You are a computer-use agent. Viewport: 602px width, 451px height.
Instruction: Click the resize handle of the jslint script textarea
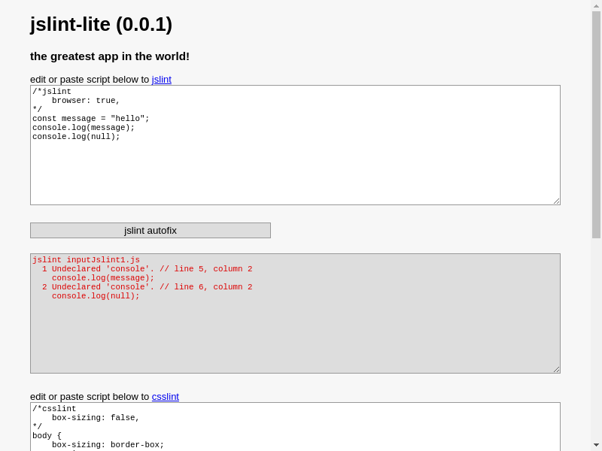tap(557, 201)
